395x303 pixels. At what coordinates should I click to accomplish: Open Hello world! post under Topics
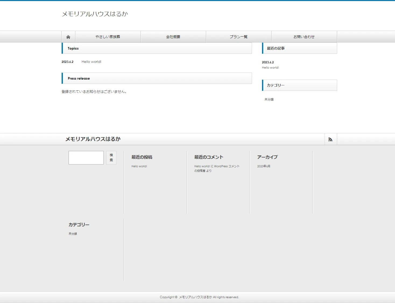coord(91,62)
